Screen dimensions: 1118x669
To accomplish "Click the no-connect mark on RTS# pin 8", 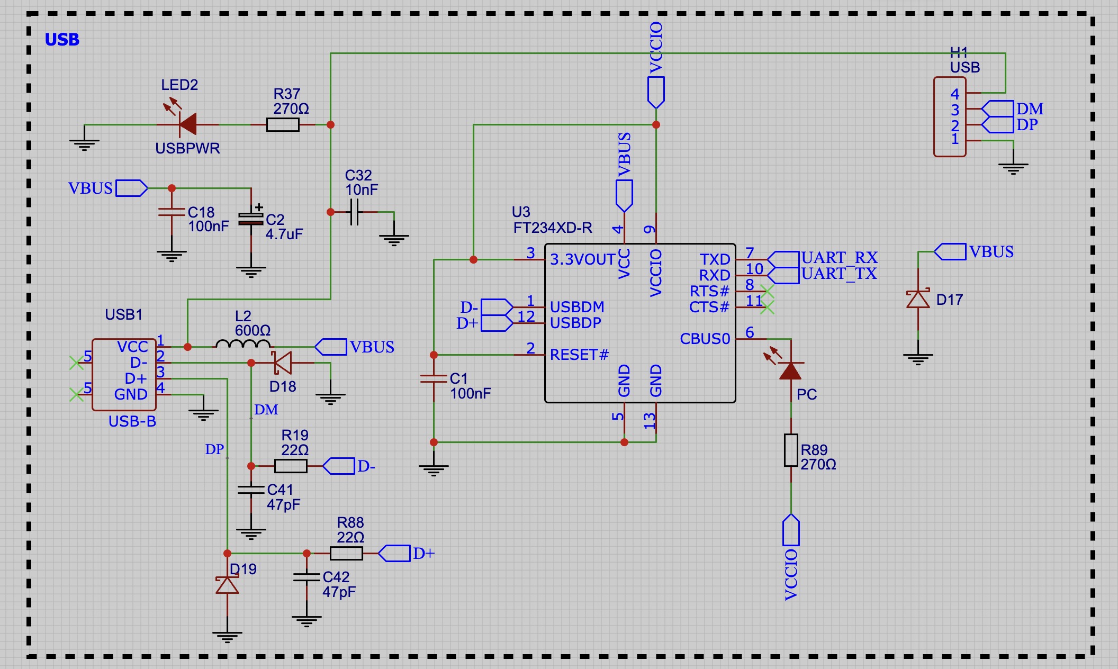I will [767, 292].
